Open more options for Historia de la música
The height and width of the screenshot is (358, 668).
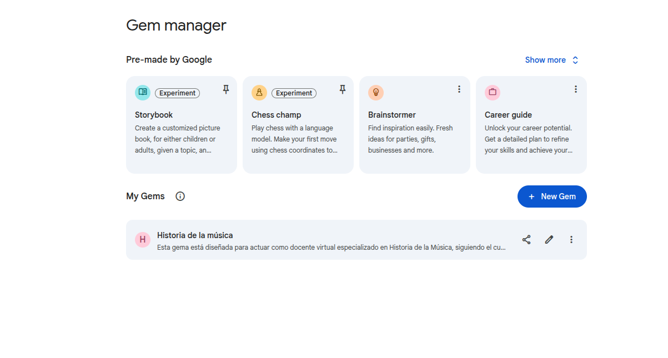(x=571, y=240)
